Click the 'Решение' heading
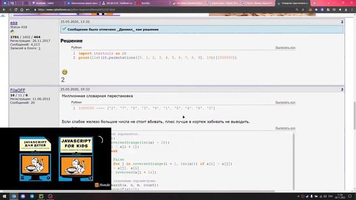356x200 pixels. [x=71, y=41]
